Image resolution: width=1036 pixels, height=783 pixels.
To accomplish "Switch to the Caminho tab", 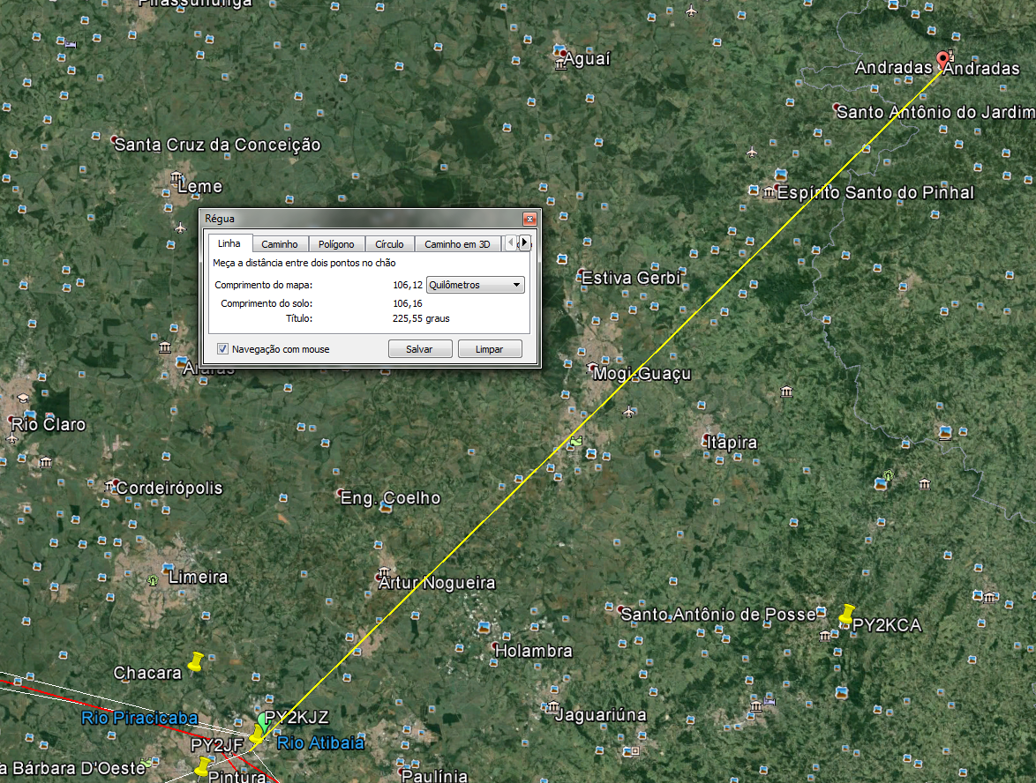I will tap(279, 244).
